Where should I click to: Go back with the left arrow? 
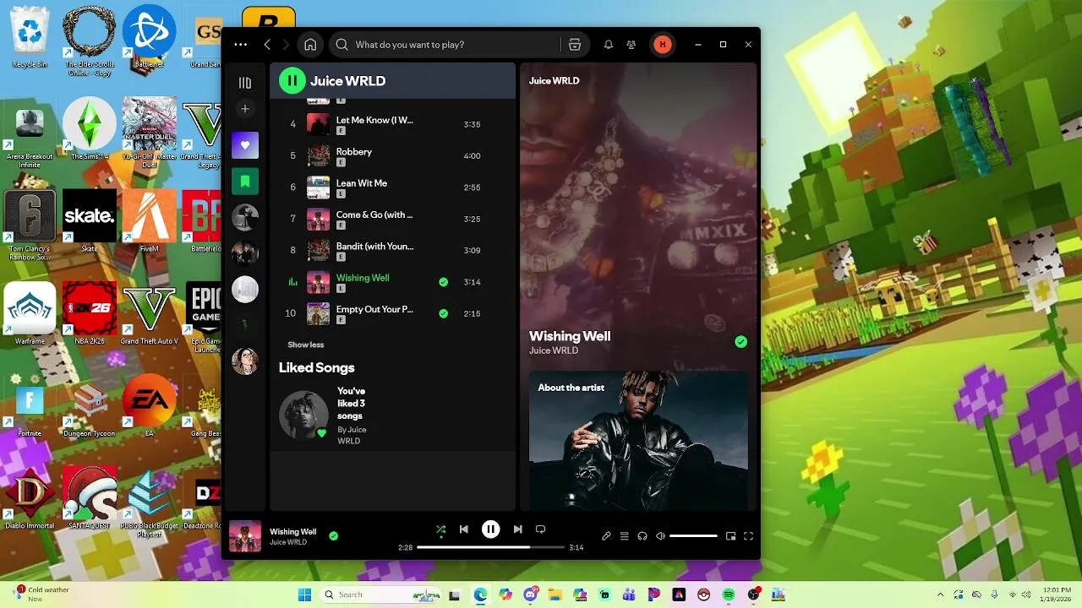pyautogui.click(x=267, y=45)
